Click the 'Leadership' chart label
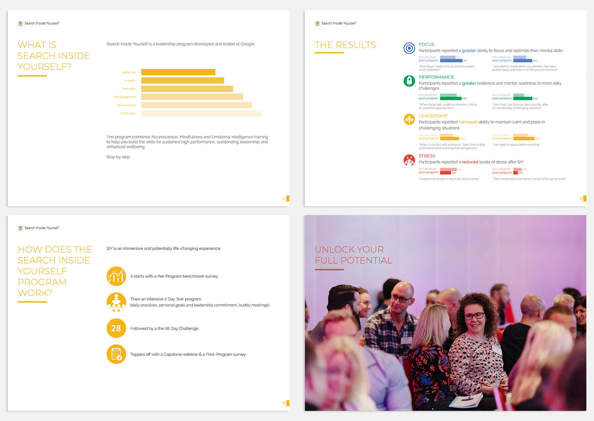 pos(129,72)
